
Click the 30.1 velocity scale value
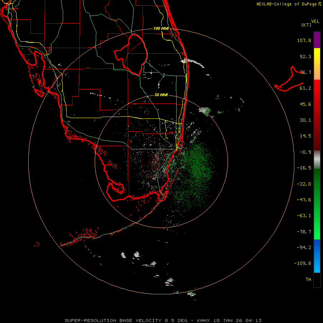click(305, 120)
